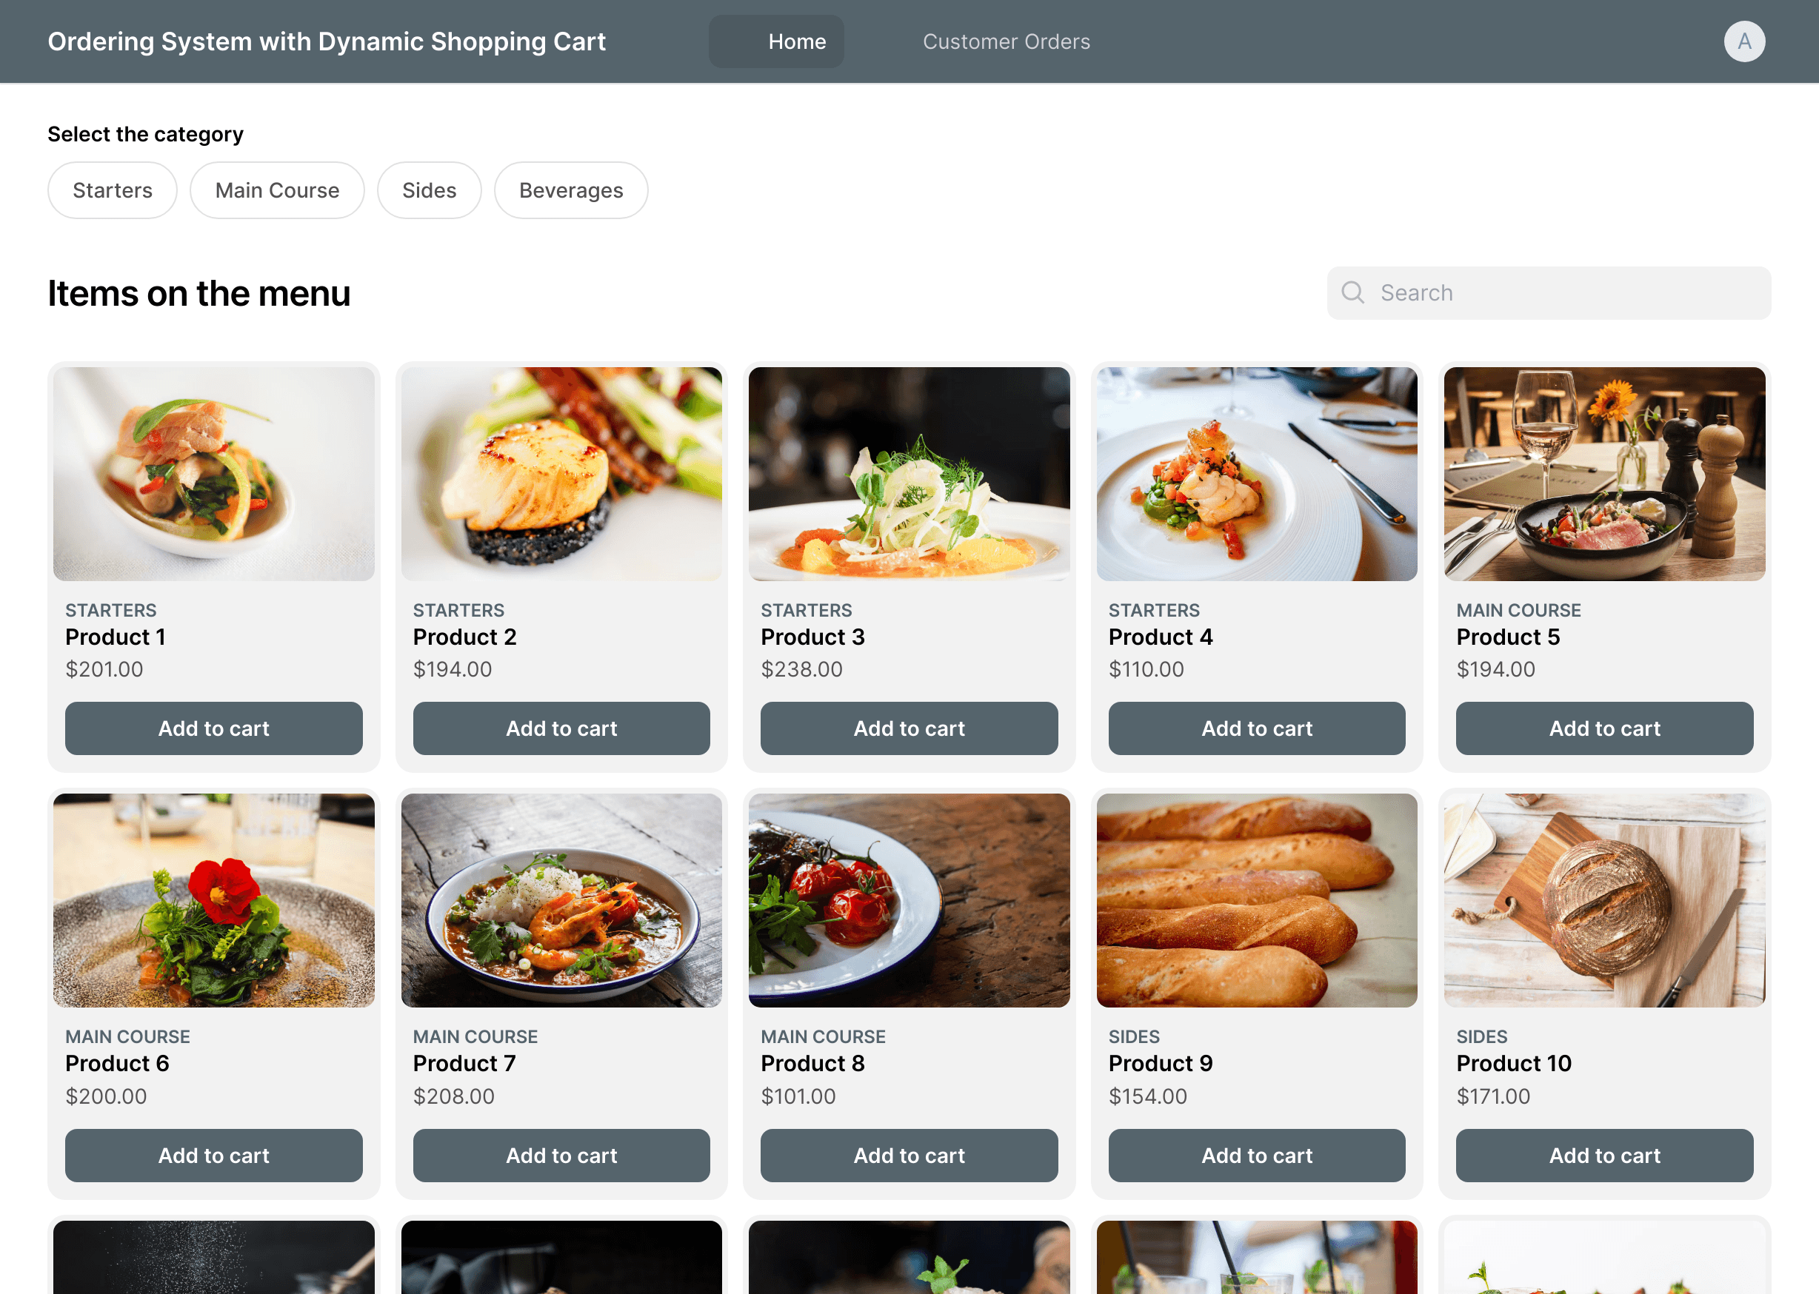Select the 'Product 9' title text

[1161, 1063]
